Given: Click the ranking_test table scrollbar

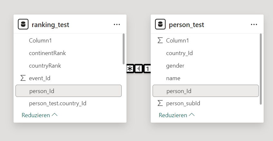Looking at the screenshot, I should (124, 49).
